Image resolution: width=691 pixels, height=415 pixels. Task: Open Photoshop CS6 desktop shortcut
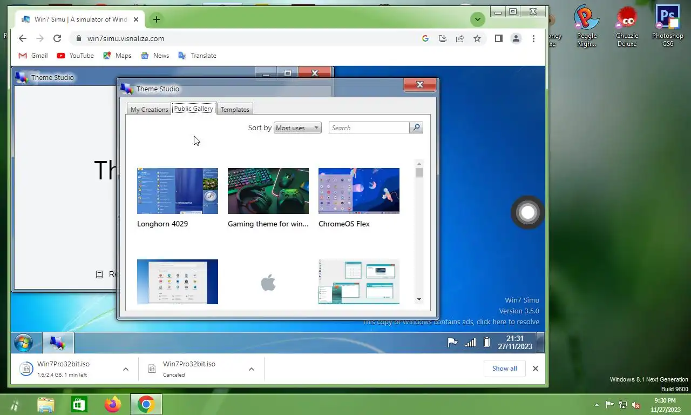(668, 26)
